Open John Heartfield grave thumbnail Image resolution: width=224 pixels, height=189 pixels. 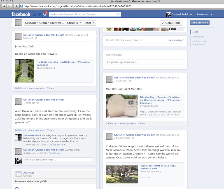coord(25,71)
